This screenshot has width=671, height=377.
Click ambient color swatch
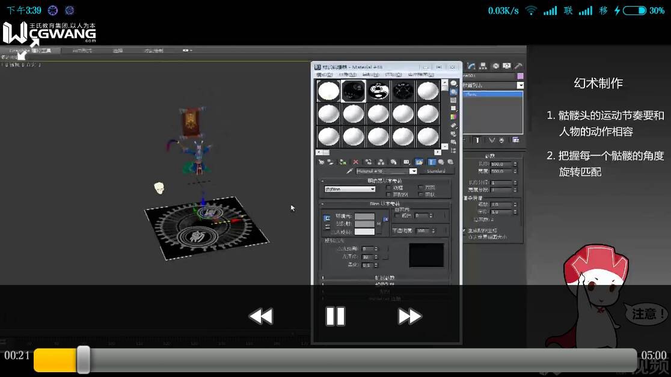coord(364,216)
